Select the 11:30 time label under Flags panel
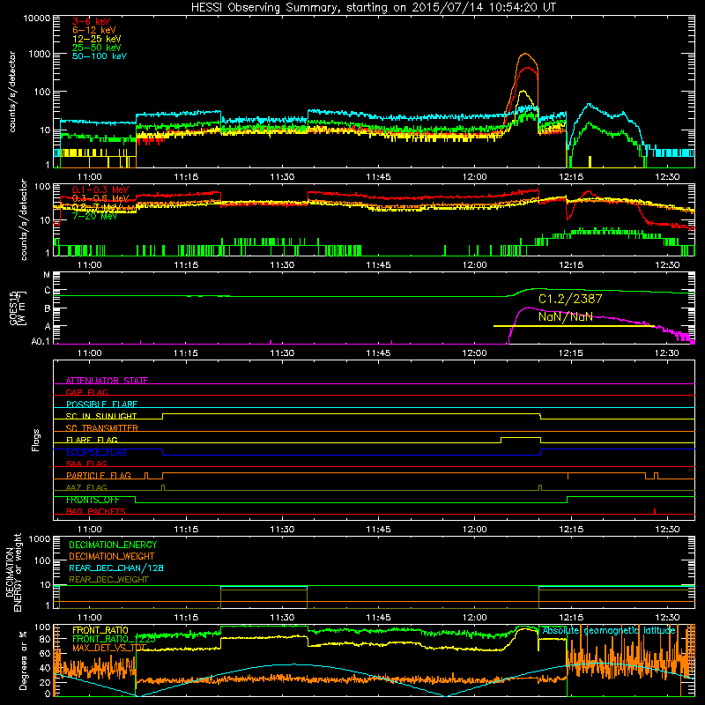The width and height of the screenshot is (705, 705). [282, 530]
